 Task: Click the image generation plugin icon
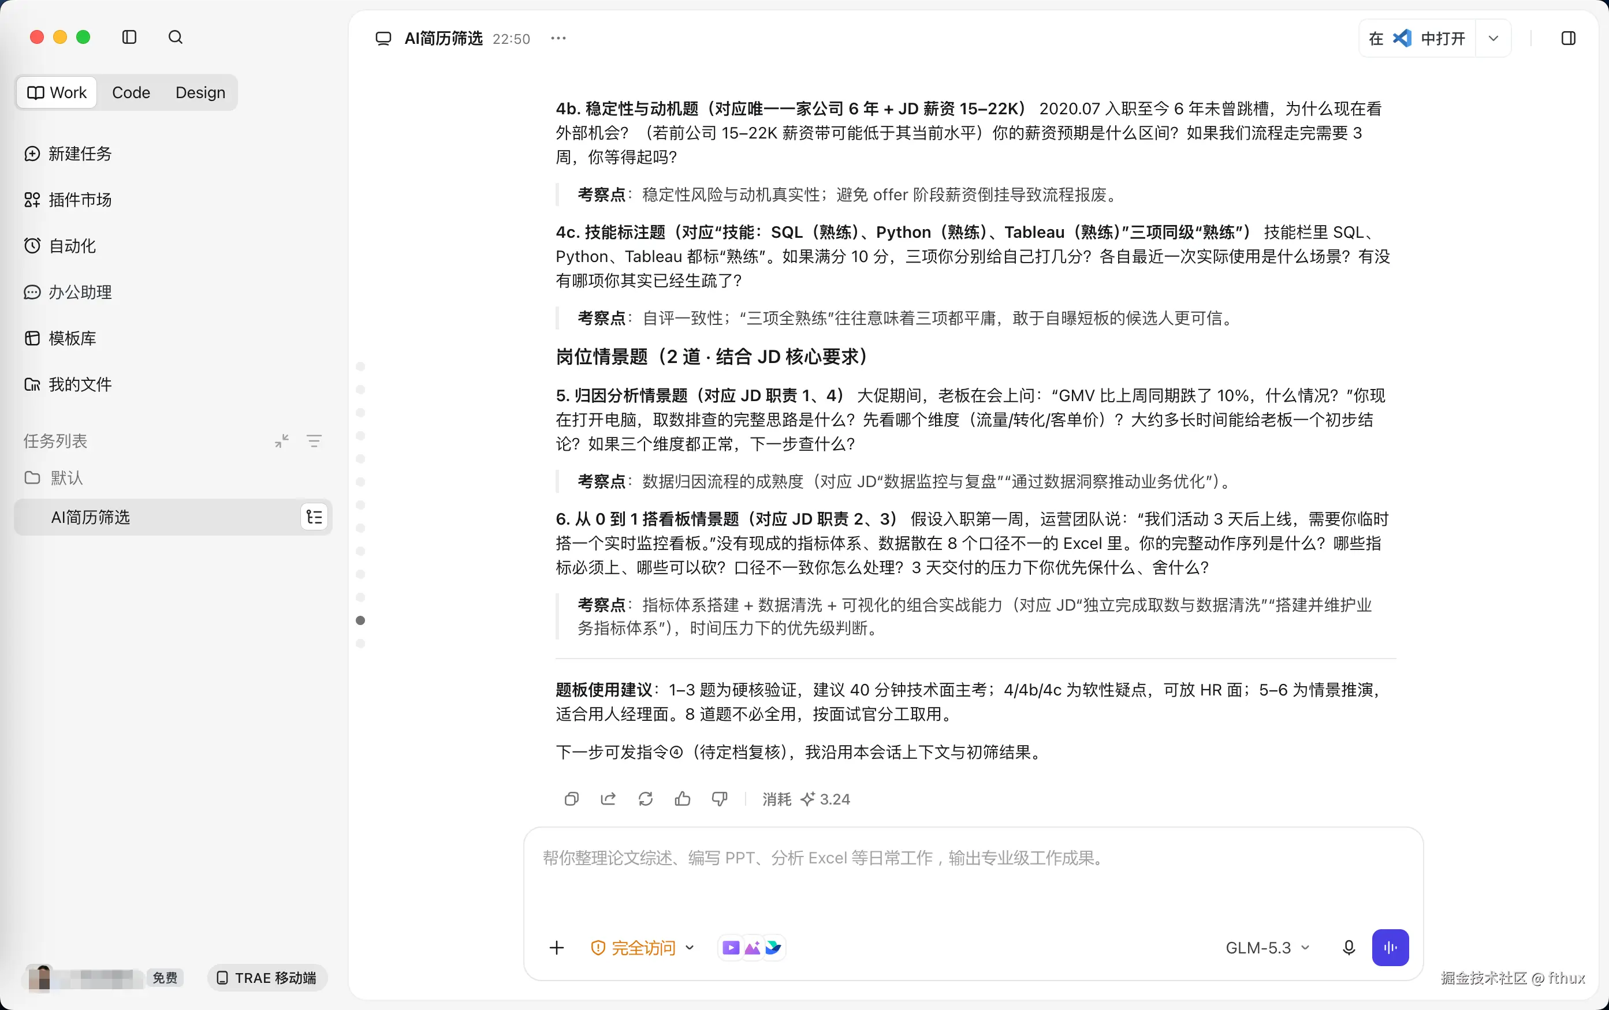click(x=753, y=948)
